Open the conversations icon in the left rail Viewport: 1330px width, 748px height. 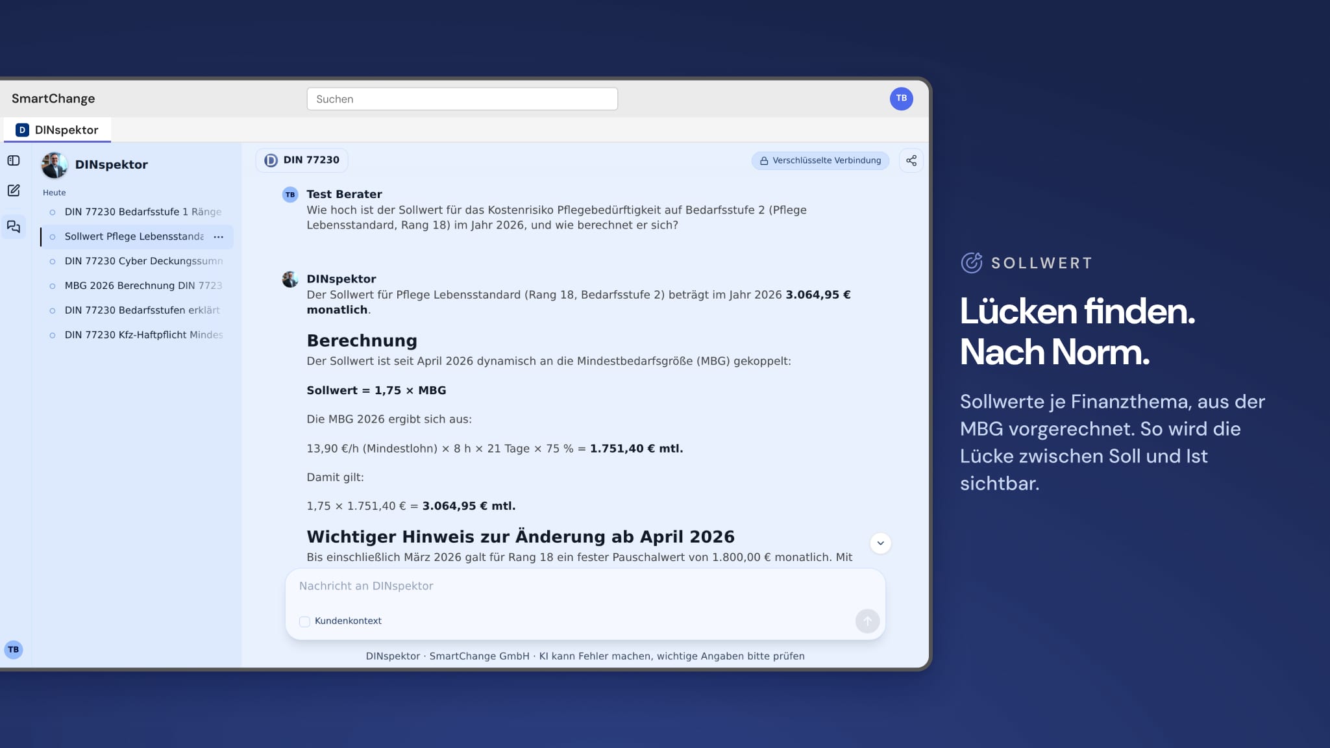pos(14,227)
